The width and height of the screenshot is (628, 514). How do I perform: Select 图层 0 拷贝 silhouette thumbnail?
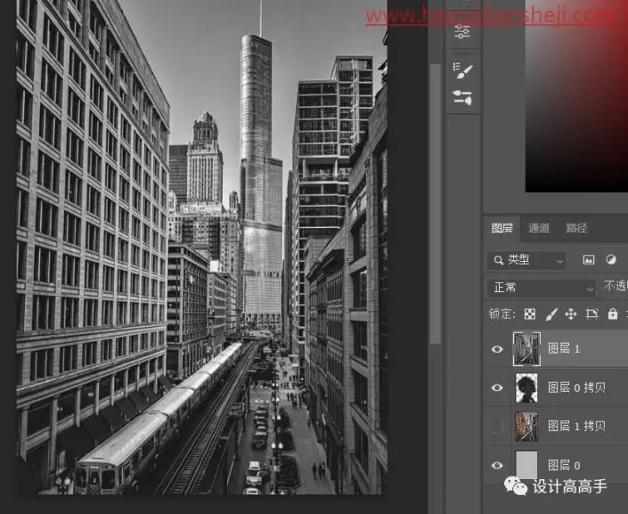(526, 388)
